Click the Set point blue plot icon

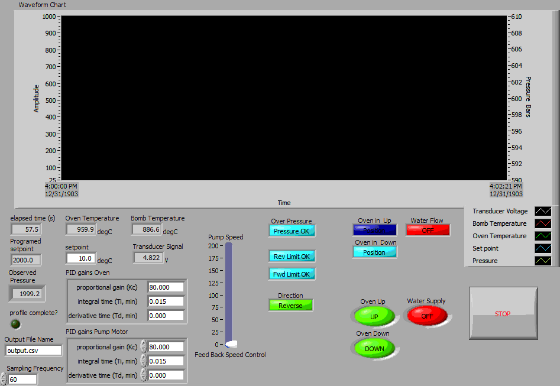[x=542, y=248]
